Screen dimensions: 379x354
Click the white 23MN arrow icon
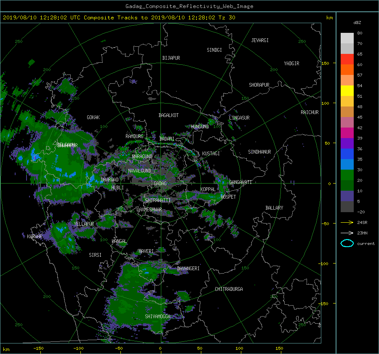347,233
